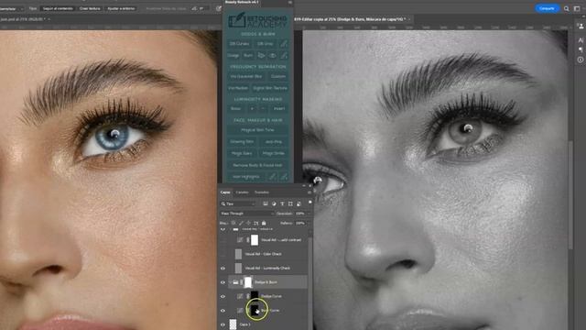Select the Dodge Curve black mask thumbnail
The width and height of the screenshot is (586, 330).
tap(255, 296)
